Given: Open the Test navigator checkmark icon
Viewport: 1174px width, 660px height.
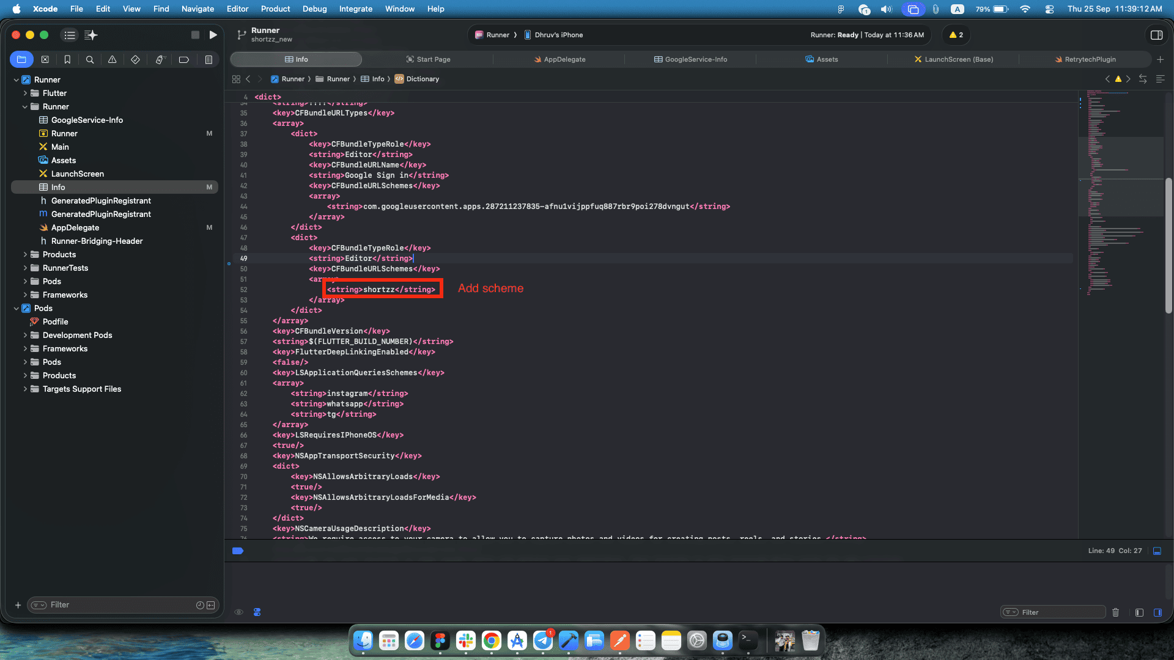Looking at the screenshot, I should [x=135, y=59].
